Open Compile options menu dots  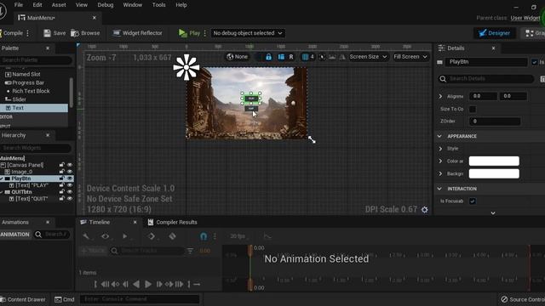pyautogui.click(x=28, y=33)
